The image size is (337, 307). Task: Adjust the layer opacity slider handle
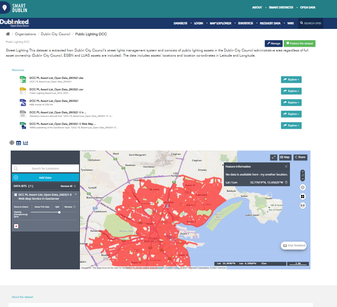(59, 212)
